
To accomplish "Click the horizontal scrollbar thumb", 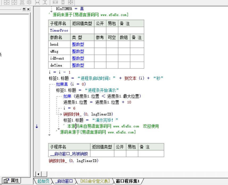I will [x=44, y=174].
